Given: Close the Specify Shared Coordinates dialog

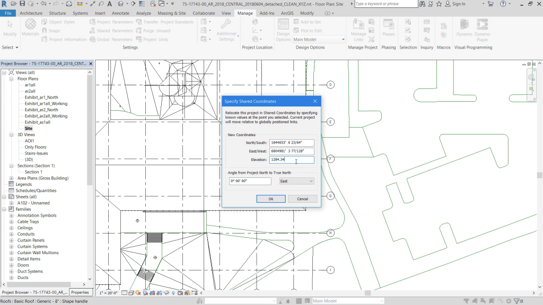Looking at the screenshot, I should (315, 101).
